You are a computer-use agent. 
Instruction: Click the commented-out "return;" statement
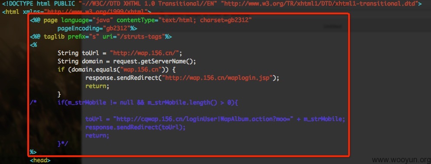[97, 136]
